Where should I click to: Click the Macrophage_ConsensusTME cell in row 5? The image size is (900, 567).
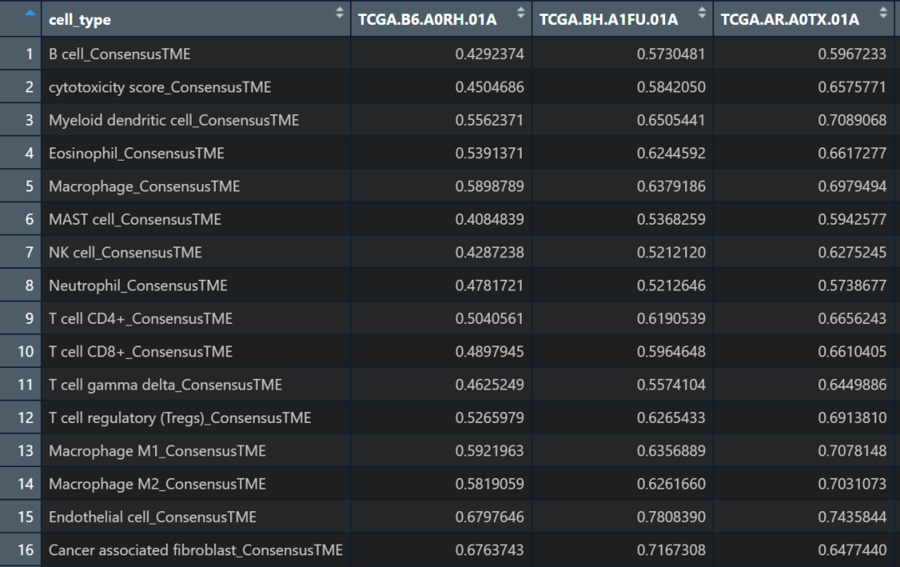click(x=144, y=187)
